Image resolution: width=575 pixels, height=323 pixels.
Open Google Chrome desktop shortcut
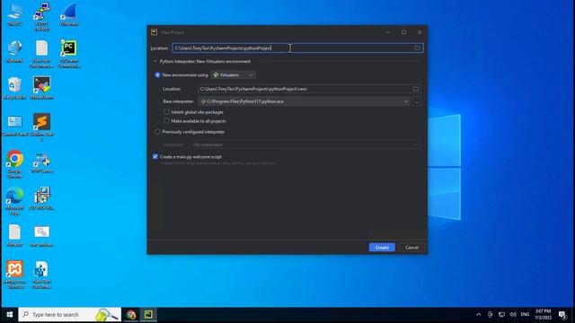(x=14, y=163)
